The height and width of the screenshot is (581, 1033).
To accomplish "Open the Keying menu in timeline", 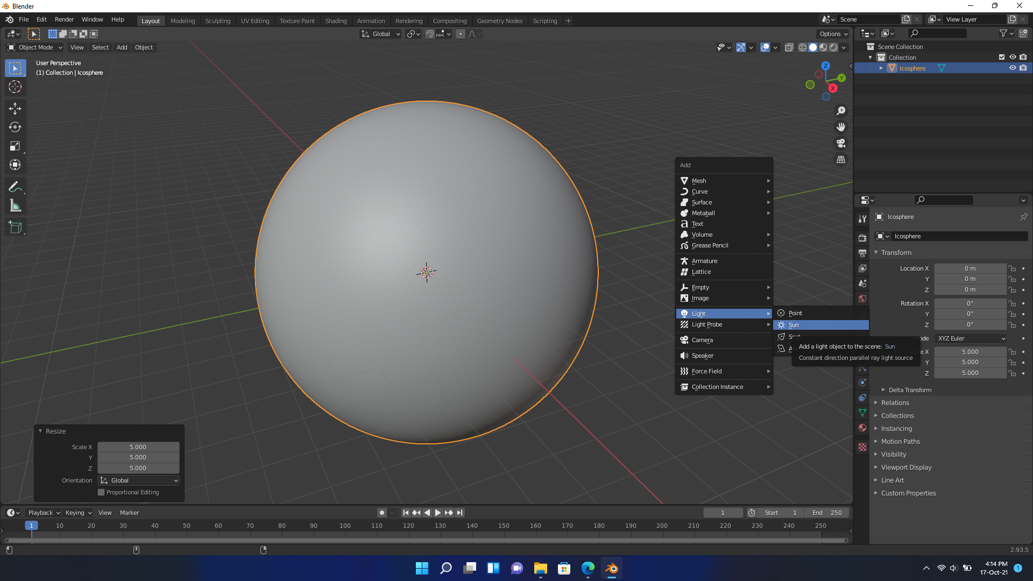I will tap(78, 513).
